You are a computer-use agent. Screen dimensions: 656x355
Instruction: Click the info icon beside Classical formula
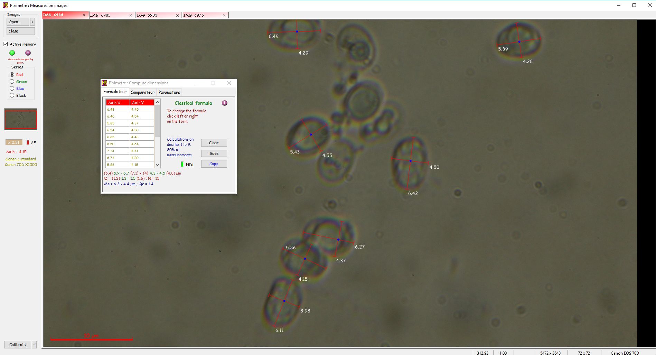point(225,103)
